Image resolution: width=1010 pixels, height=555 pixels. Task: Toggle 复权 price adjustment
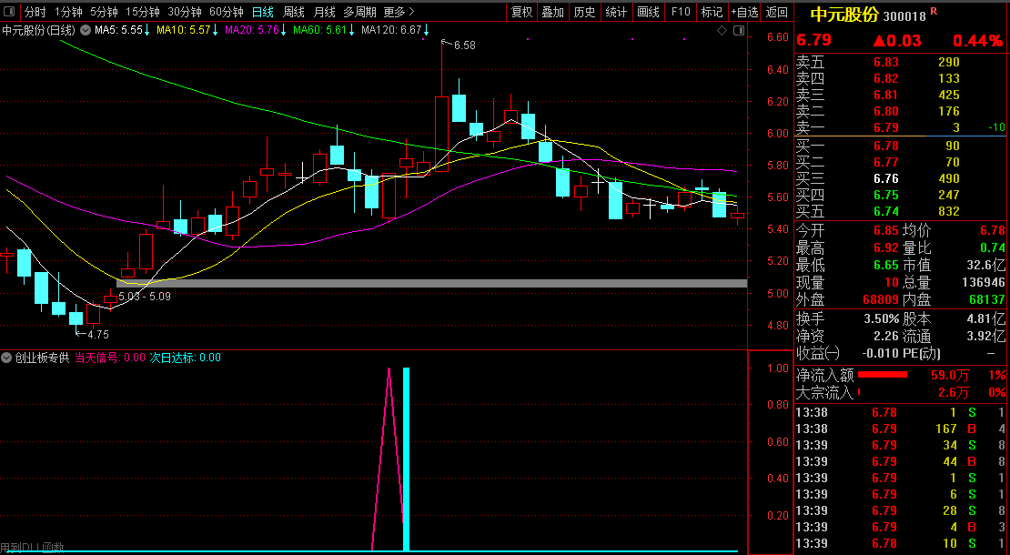click(522, 12)
